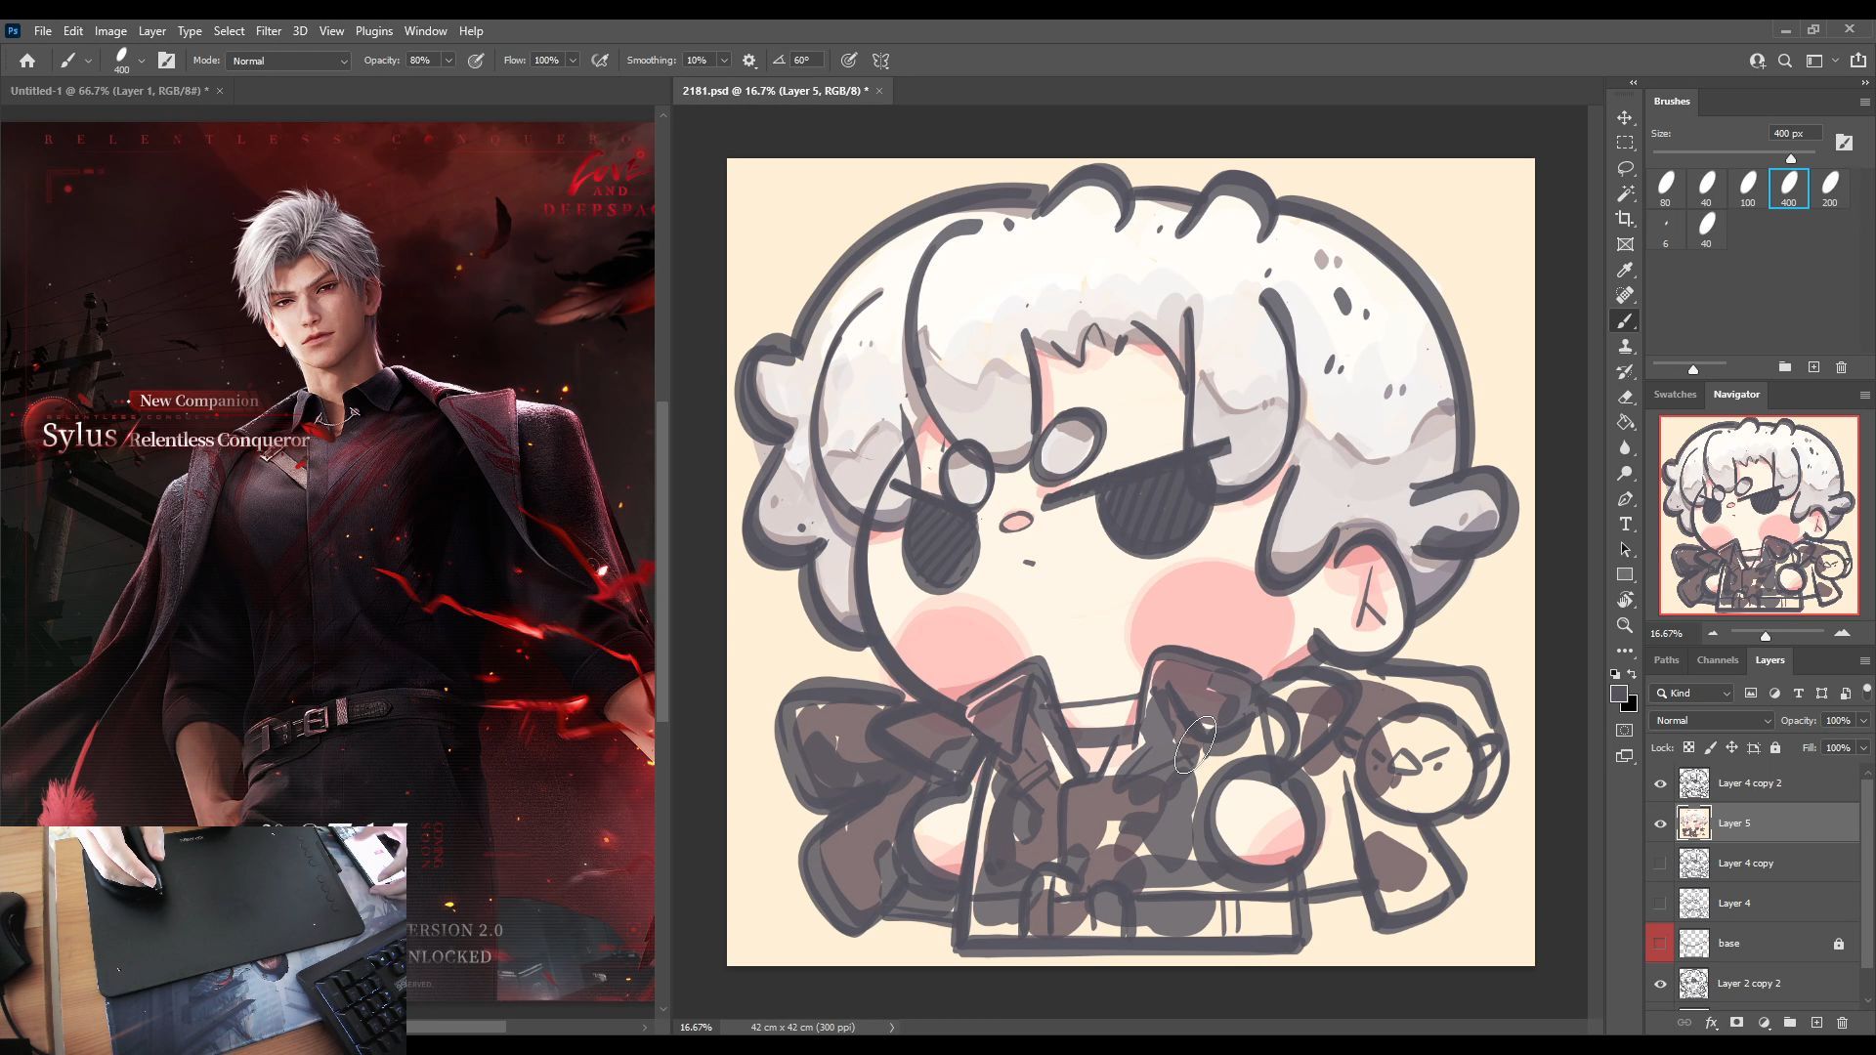Switch to Untitled-1 document tab

point(108,91)
